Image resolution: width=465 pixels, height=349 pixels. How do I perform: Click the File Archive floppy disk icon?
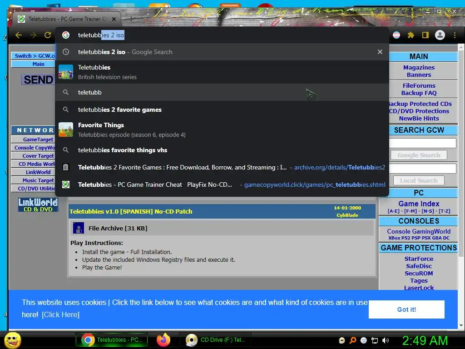pyautogui.click(x=78, y=228)
